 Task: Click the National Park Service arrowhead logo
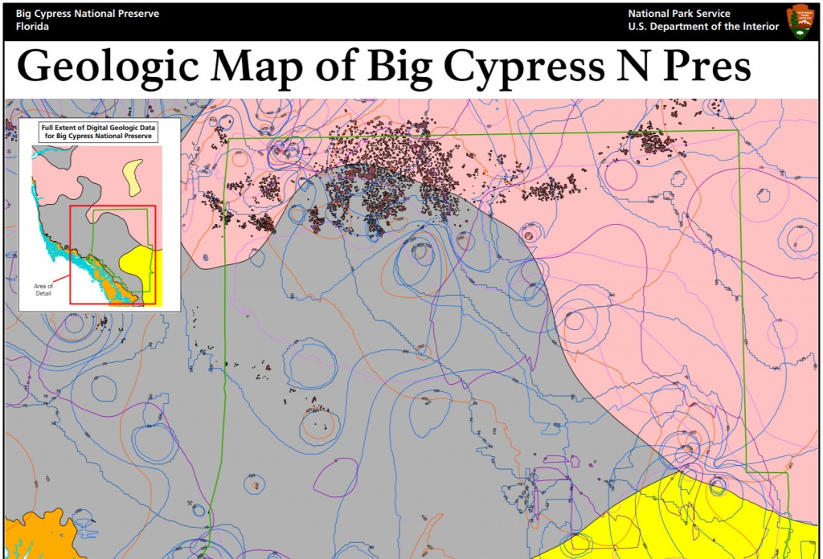[800, 20]
